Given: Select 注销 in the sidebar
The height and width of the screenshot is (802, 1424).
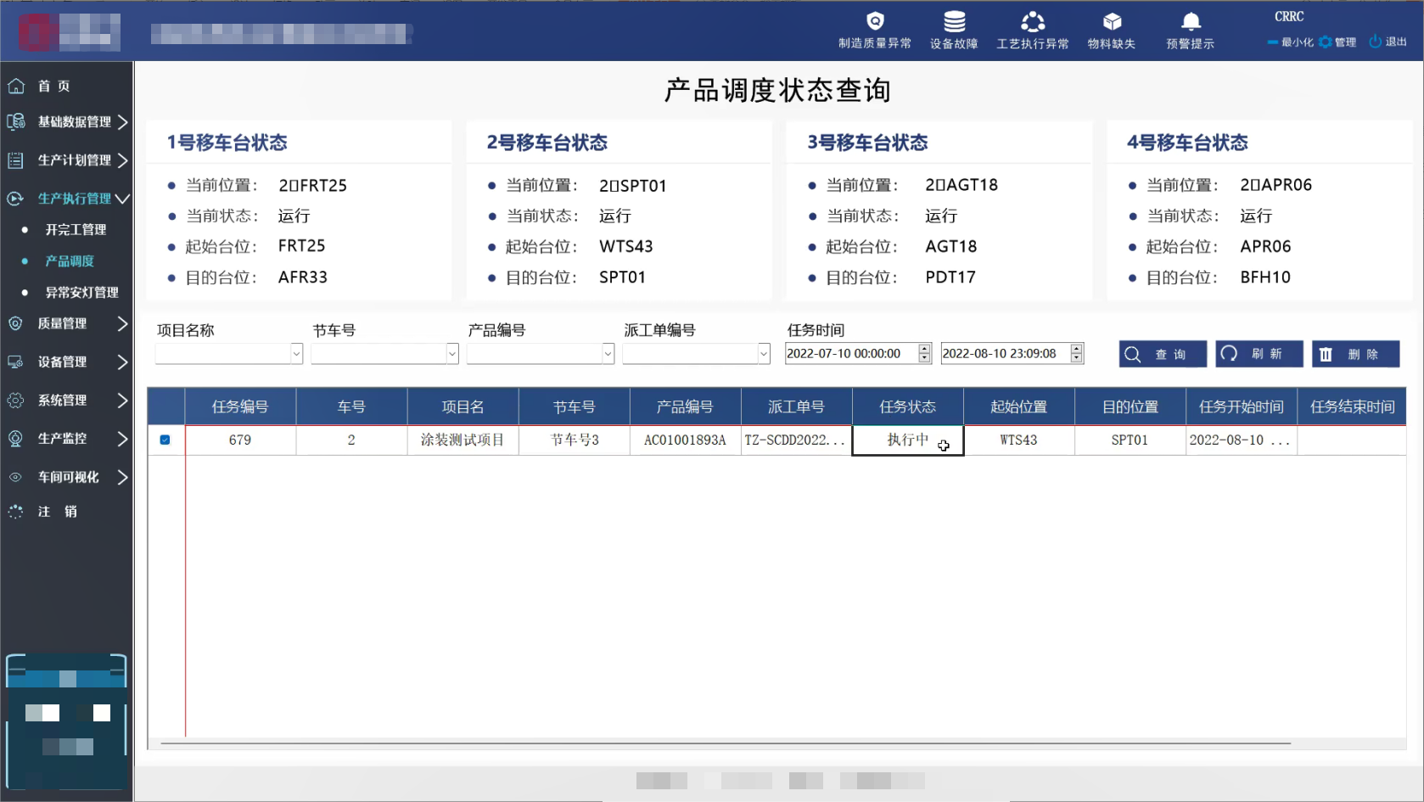Looking at the screenshot, I should coord(57,512).
